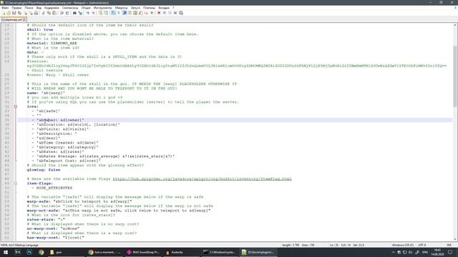Click Run macro multiple times icon
The width and height of the screenshot is (458, 257).
(x=175, y=13)
